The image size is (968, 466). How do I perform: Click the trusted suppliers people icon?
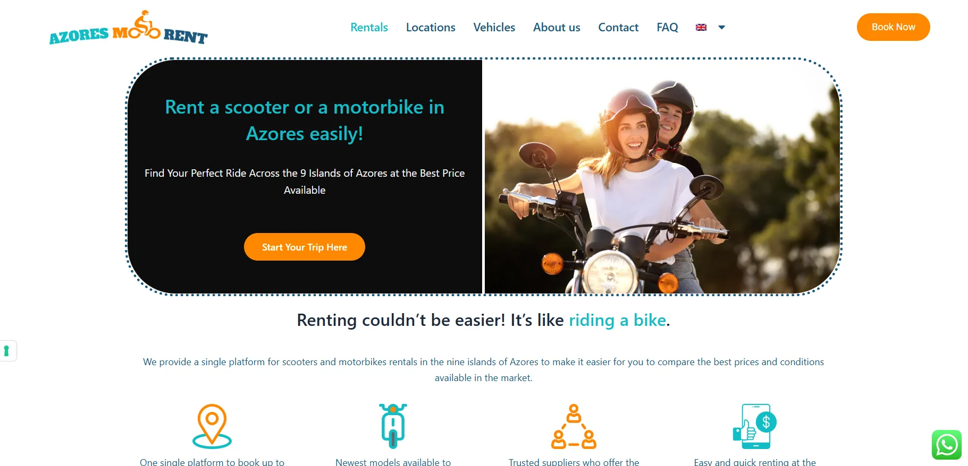point(574,426)
